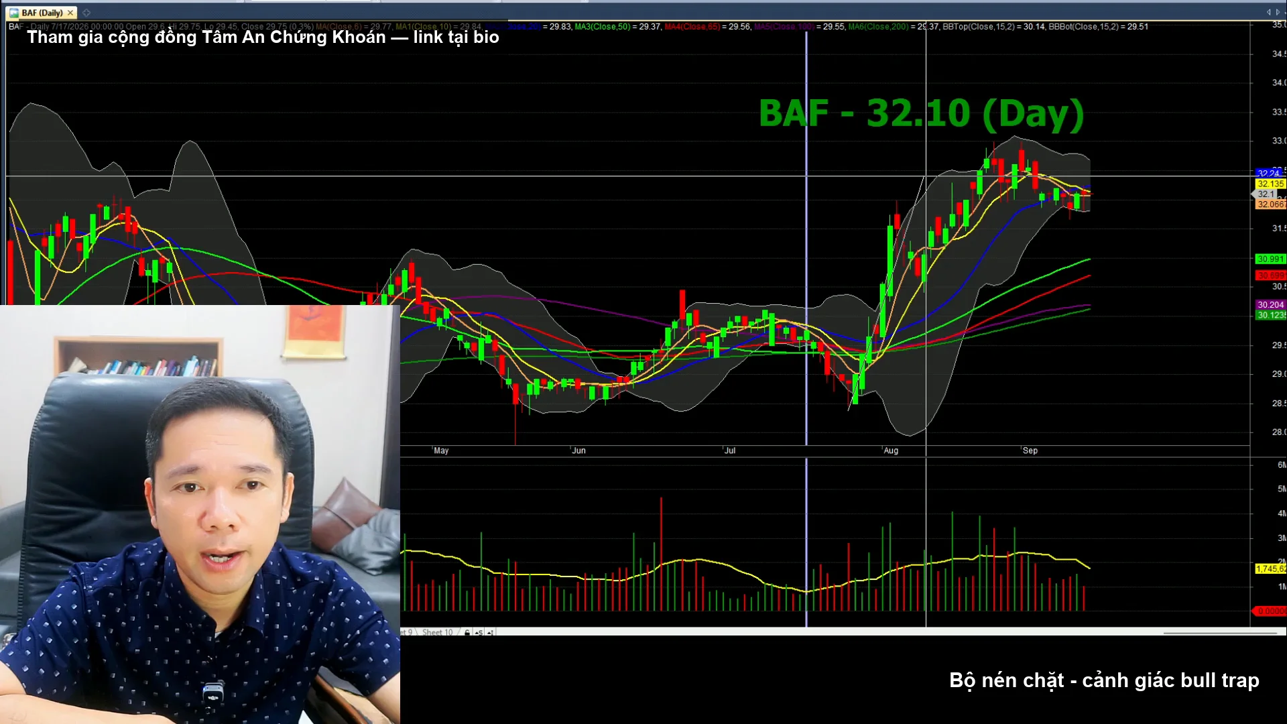Close the BAF (Daily) tab

(70, 13)
